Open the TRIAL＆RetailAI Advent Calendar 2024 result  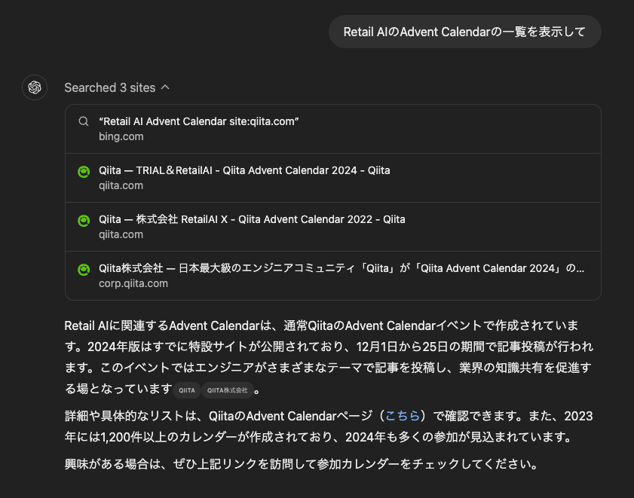click(x=243, y=170)
